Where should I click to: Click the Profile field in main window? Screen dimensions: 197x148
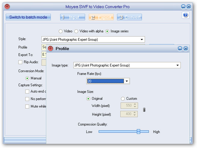pyautogui.click(x=44, y=47)
